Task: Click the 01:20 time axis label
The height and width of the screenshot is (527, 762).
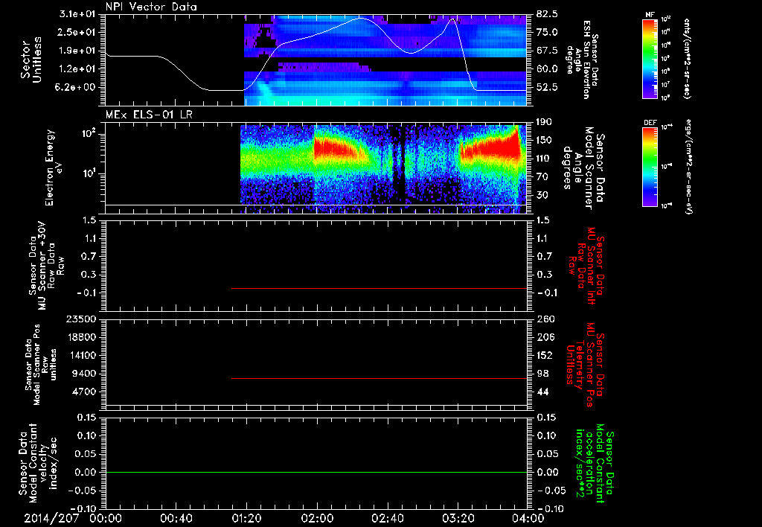Action: coord(246,518)
